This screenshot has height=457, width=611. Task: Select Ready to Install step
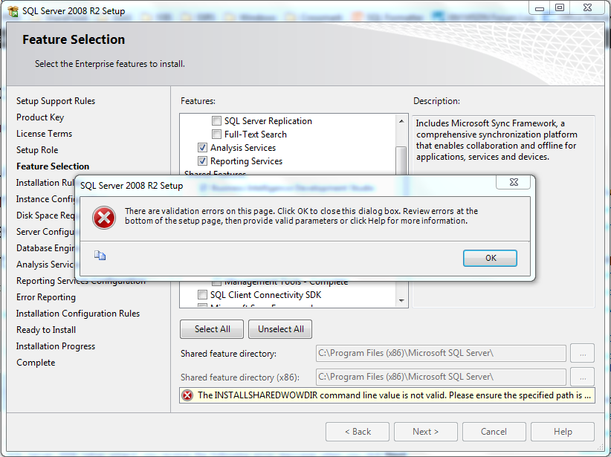(46, 330)
